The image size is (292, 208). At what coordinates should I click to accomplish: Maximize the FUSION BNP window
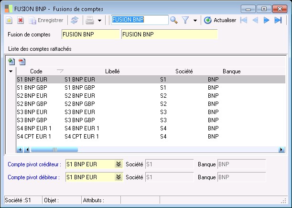click(264, 9)
